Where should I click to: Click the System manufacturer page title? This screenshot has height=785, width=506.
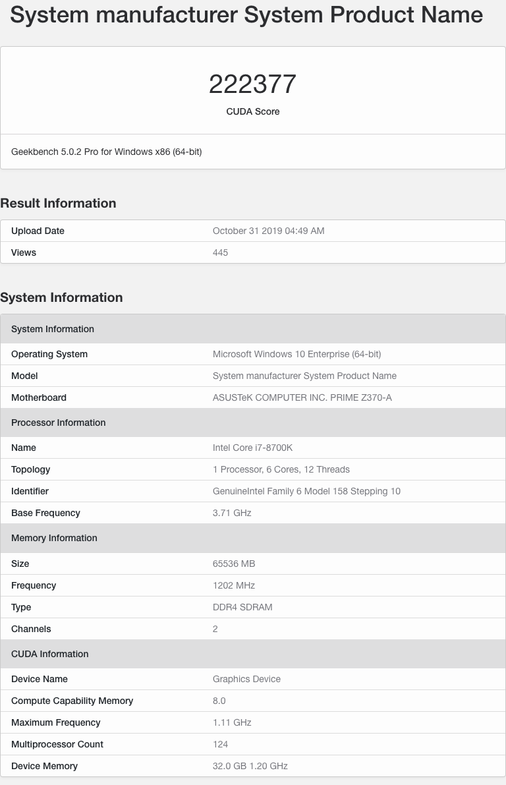[247, 15]
